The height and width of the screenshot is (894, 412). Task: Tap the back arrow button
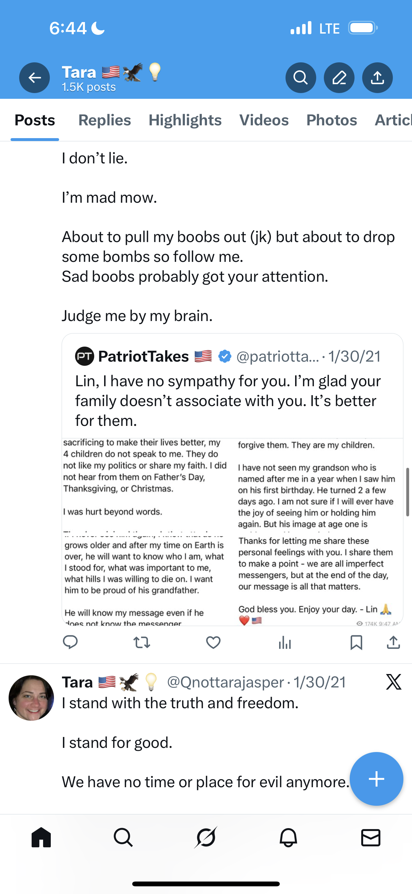click(34, 77)
